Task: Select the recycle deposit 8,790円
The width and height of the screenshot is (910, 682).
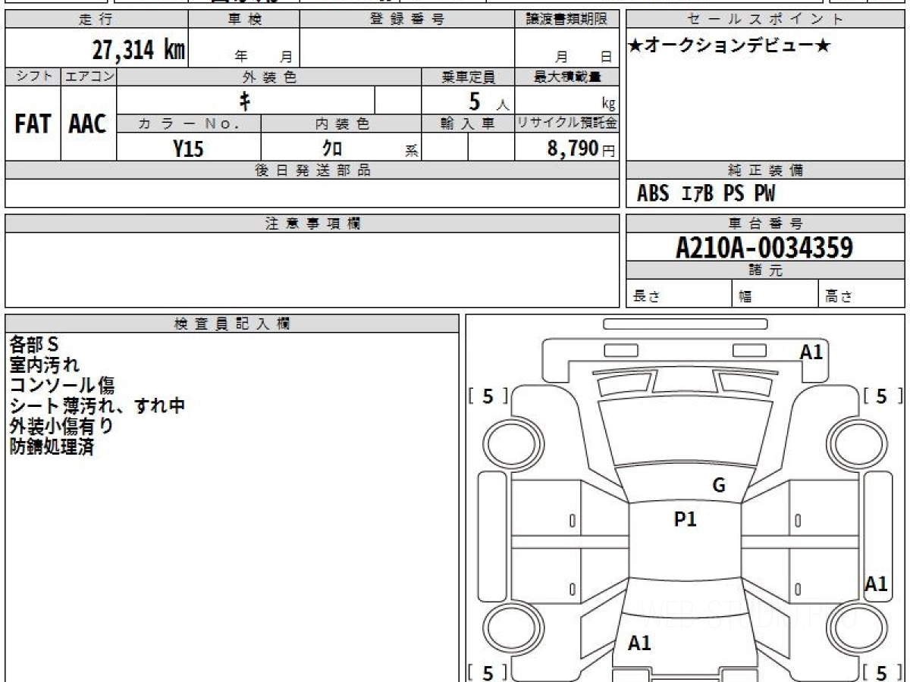Action: (x=581, y=149)
